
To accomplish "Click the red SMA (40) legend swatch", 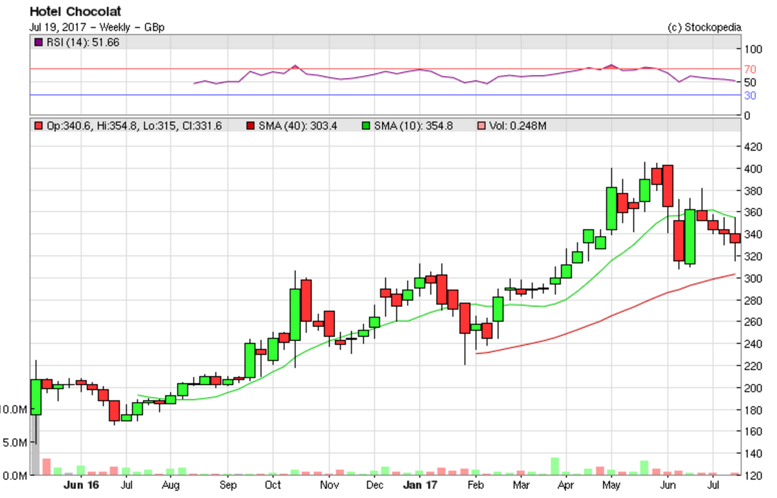I will pos(250,126).
